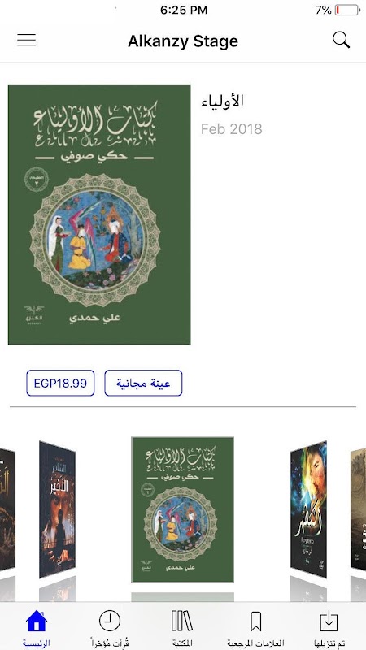Image resolution: width=366 pixels, height=650 pixels.
Task: Tap the Feb 2018 date label
Action: 232,129
